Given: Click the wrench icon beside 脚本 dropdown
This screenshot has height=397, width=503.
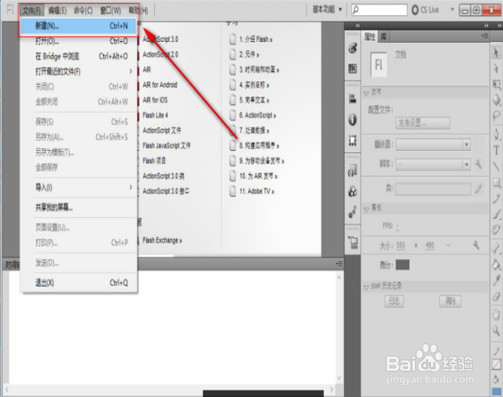Looking at the screenshot, I should tap(478, 165).
